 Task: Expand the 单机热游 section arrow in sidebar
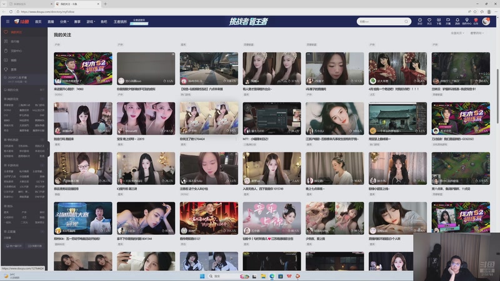coord(42,139)
